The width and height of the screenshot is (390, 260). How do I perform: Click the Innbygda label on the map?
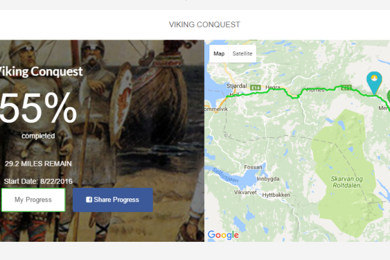coord(268,179)
